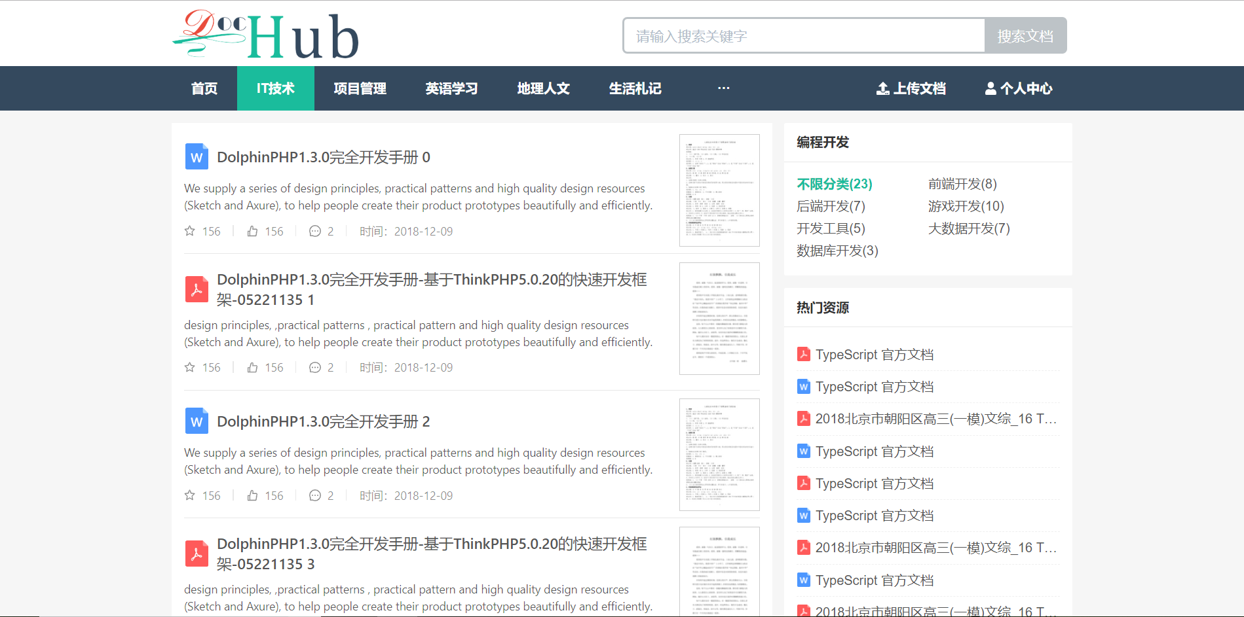Open comments on DolphinPHP1.3.0完全开发手册 2
This screenshot has height=617, width=1244.
(x=315, y=495)
